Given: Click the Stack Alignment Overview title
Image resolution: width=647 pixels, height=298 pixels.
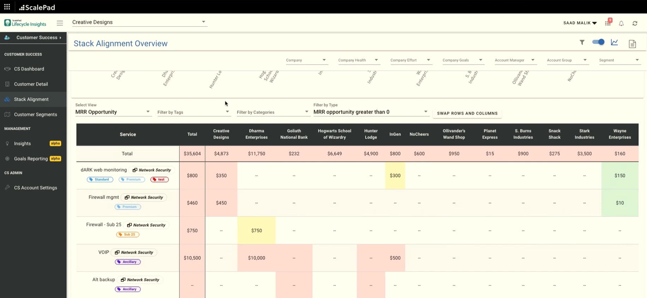Looking at the screenshot, I should pyautogui.click(x=121, y=44).
